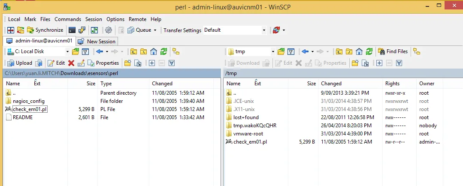Go to local home directory icon
The width and height of the screenshot is (463, 186).
pyautogui.click(x=153, y=51)
